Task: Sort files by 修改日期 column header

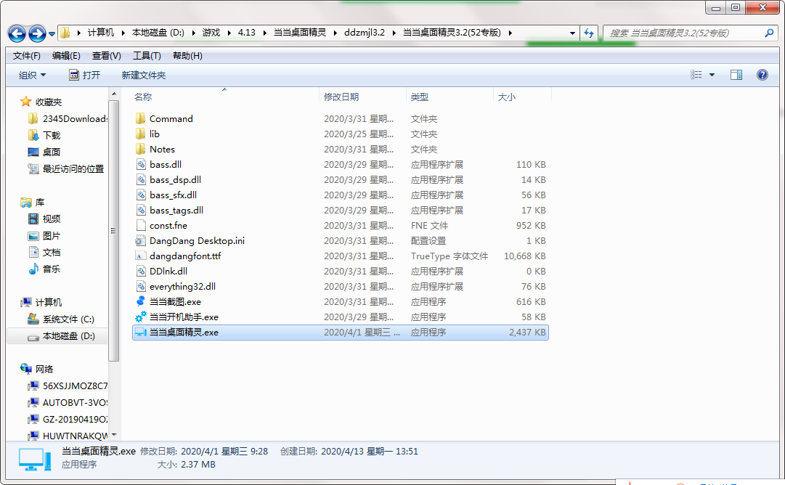Action: point(341,97)
